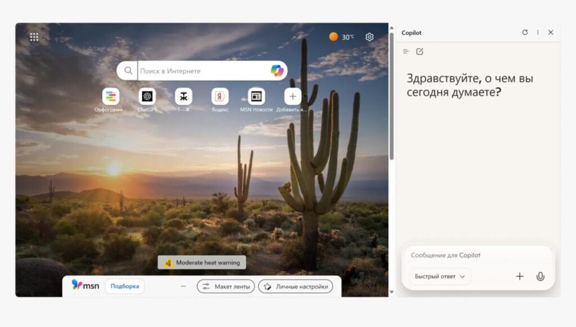Image resolution: width=576 pixels, height=327 pixels.
Task: Open the Орфограмм shortcut icon
Action: click(110, 97)
